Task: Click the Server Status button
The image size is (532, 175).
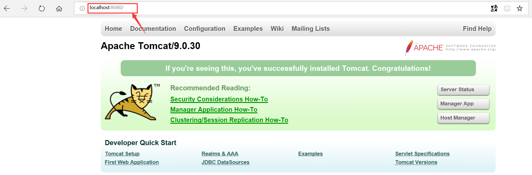Action: click(x=463, y=90)
